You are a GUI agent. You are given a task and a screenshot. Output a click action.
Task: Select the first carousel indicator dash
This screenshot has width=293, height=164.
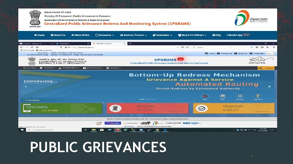pyautogui.click(x=142, y=99)
